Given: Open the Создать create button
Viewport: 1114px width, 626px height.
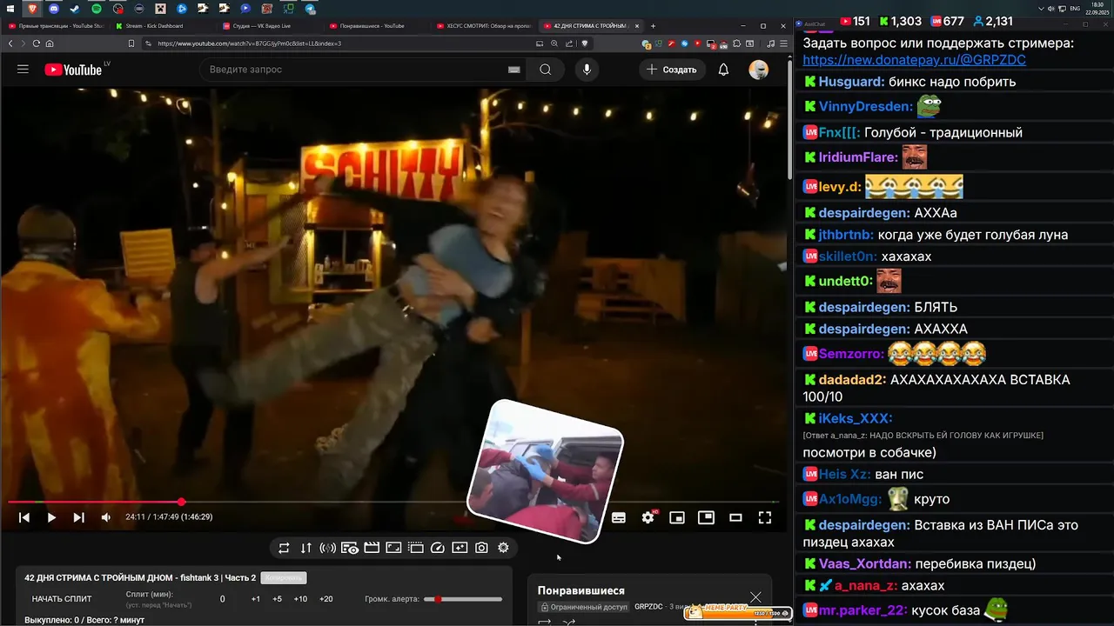Looking at the screenshot, I should coord(671,70).
